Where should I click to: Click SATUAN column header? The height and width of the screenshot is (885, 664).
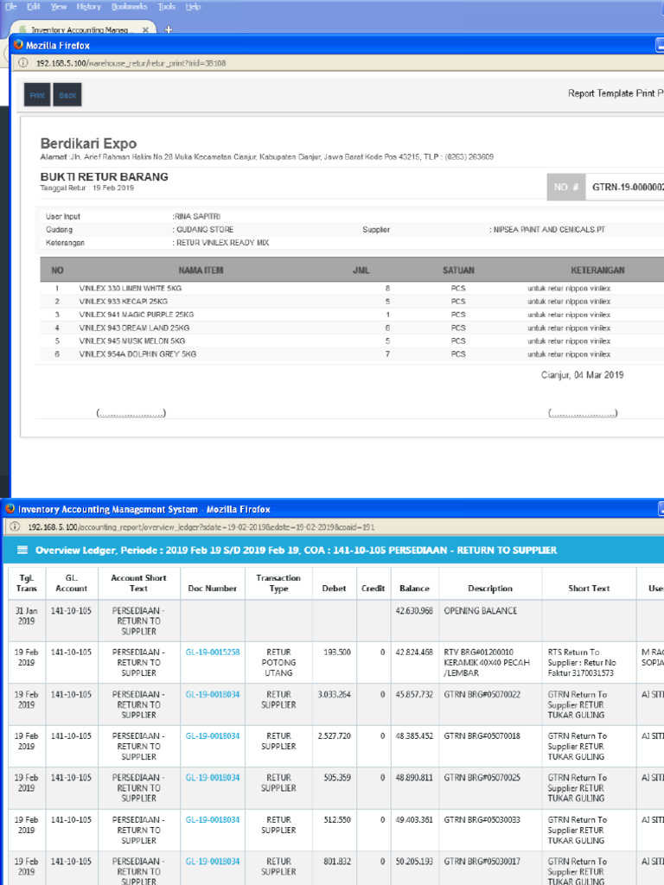[x=458, y=271]
